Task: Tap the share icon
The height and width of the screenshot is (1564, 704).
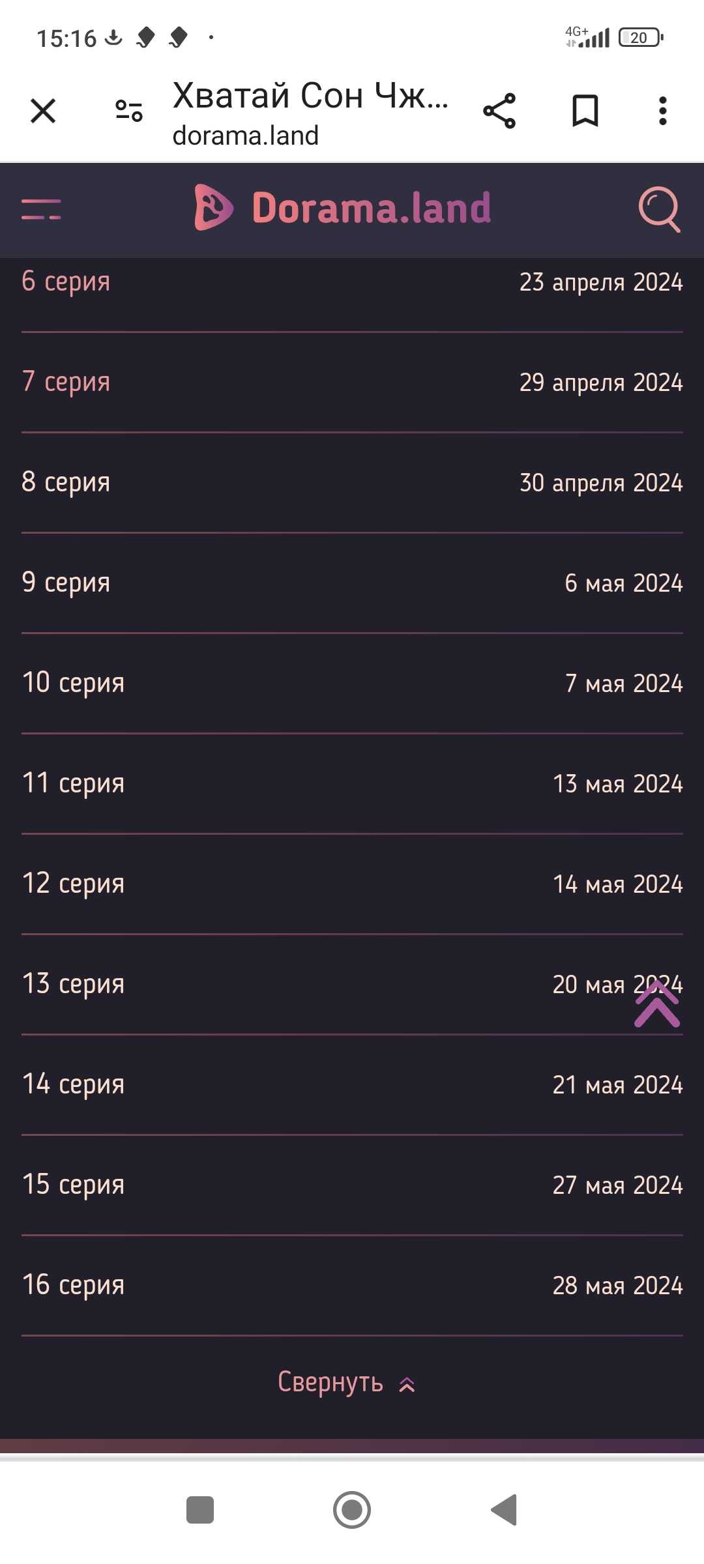Action: pyautogui.click(x=499, y=111)
